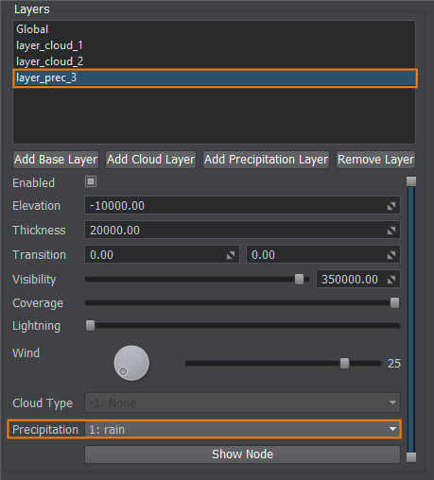The height and width of the screenshot is (480, 434).
Task: Click the Wind direction dial knob
Action: 131,363
